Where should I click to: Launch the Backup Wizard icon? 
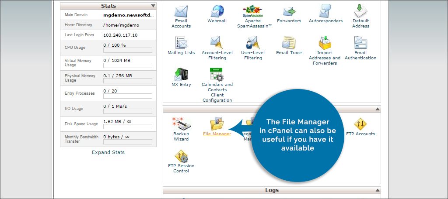181,124
